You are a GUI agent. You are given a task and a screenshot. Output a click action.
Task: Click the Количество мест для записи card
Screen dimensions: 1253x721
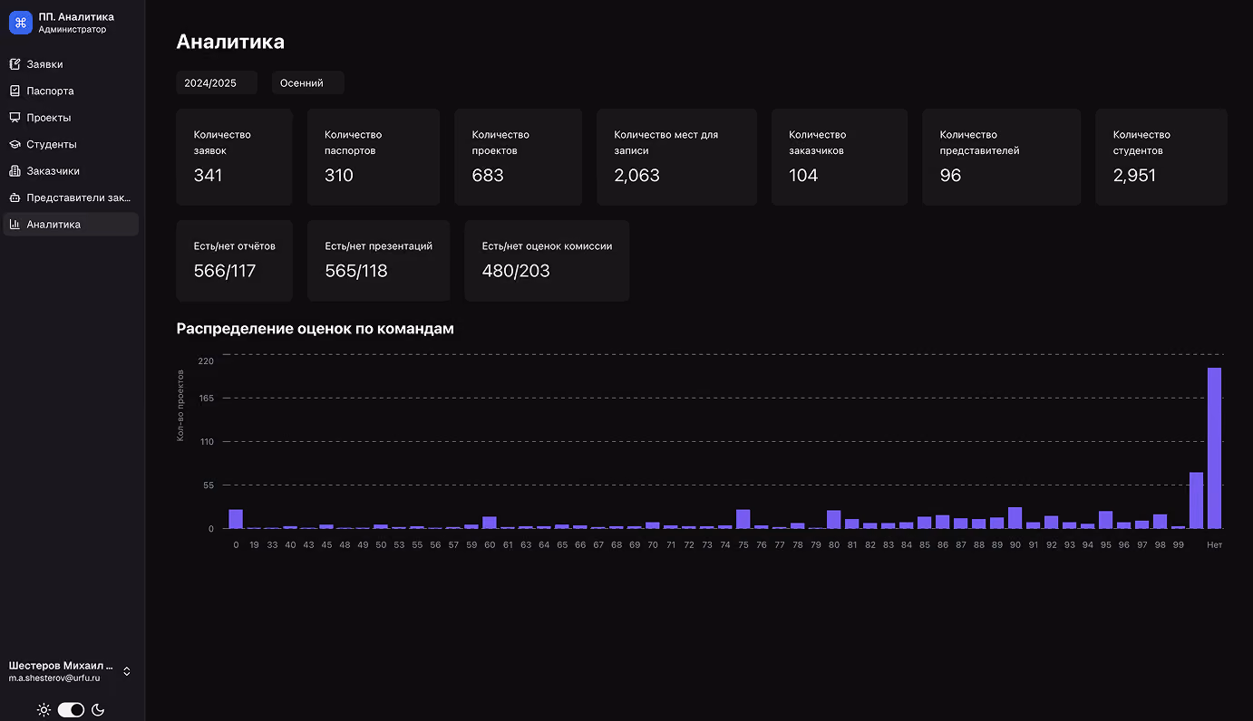pos(676,158)
